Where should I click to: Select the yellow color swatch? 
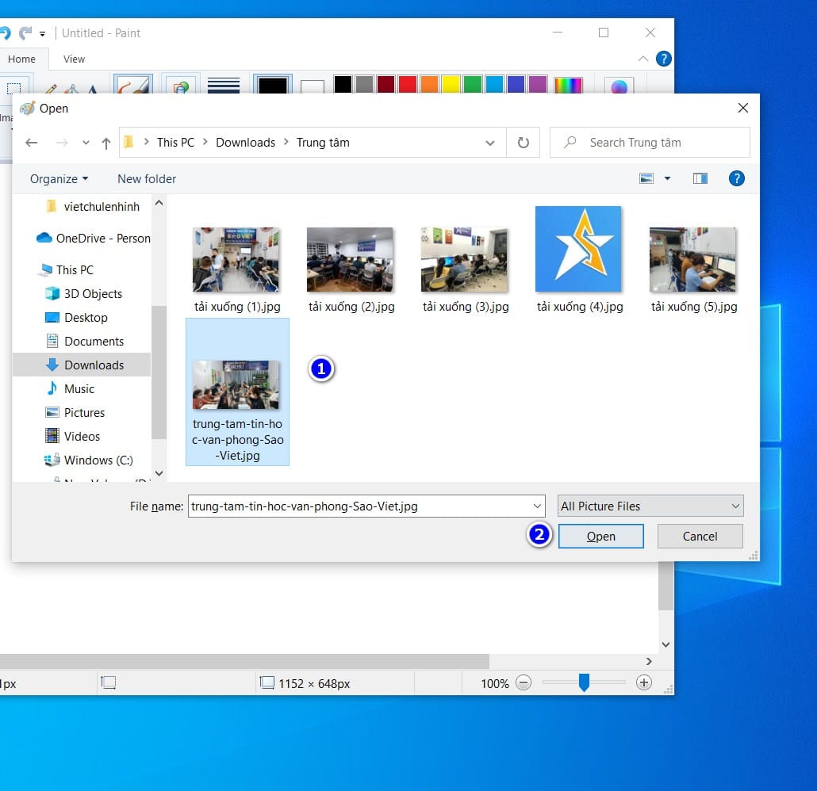coord(451,84)
